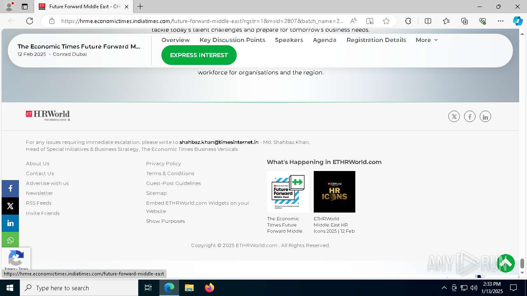Click the Invite Friends link
Image resolution: width=527 pixels, height=296 pixels.
[x=43, y=213]
